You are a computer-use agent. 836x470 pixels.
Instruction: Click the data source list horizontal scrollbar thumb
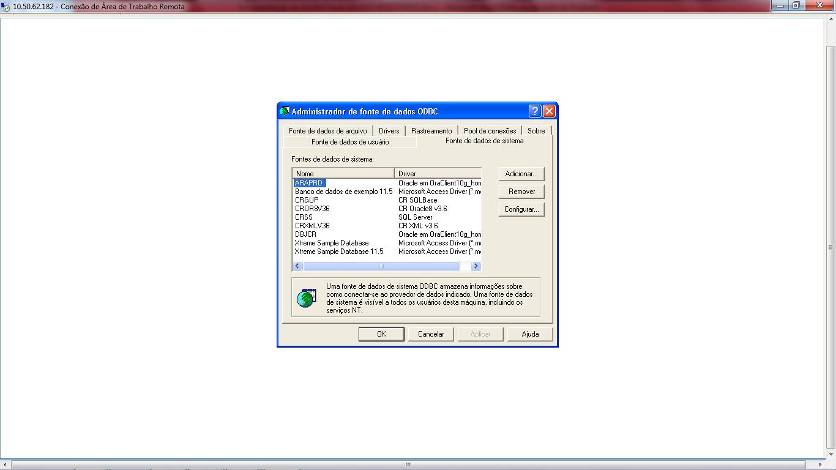[381, 266]
